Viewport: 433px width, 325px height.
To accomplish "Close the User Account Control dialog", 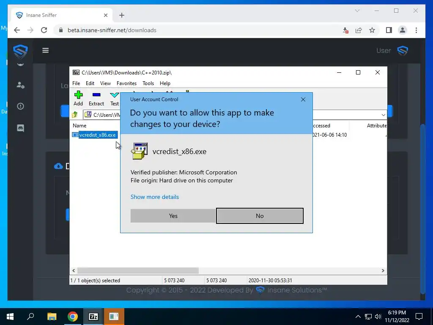I will coord(303,99).
